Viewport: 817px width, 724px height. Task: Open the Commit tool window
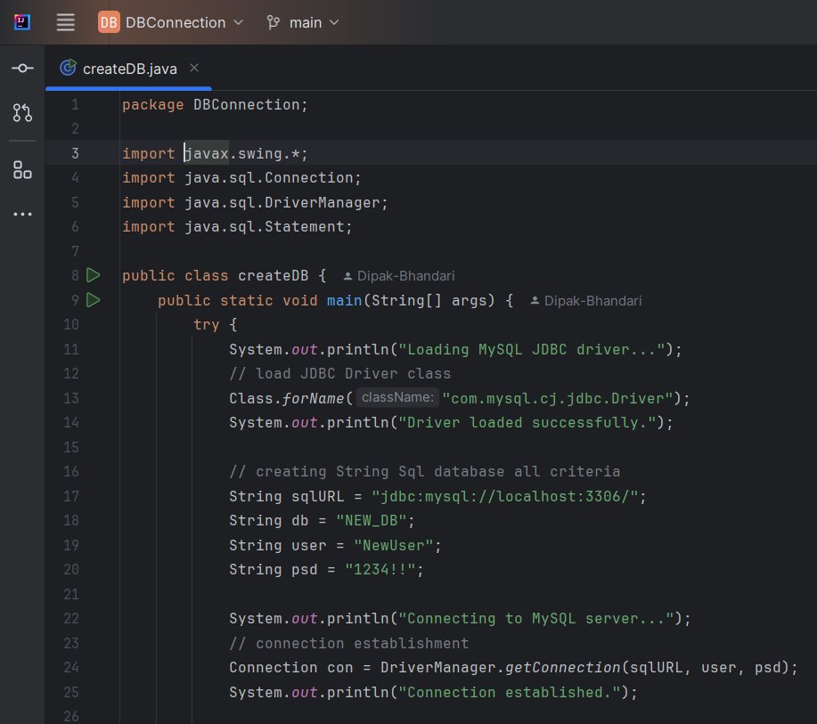click(x=22, y=69)
